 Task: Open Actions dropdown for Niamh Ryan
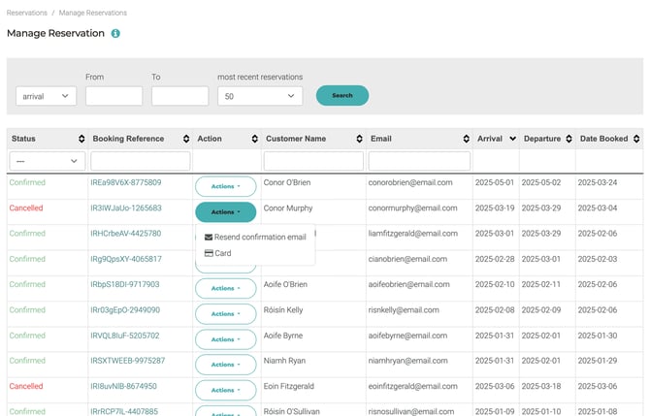coord(225,365)
